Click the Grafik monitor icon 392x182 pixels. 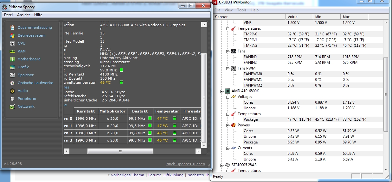click(12, 67)
